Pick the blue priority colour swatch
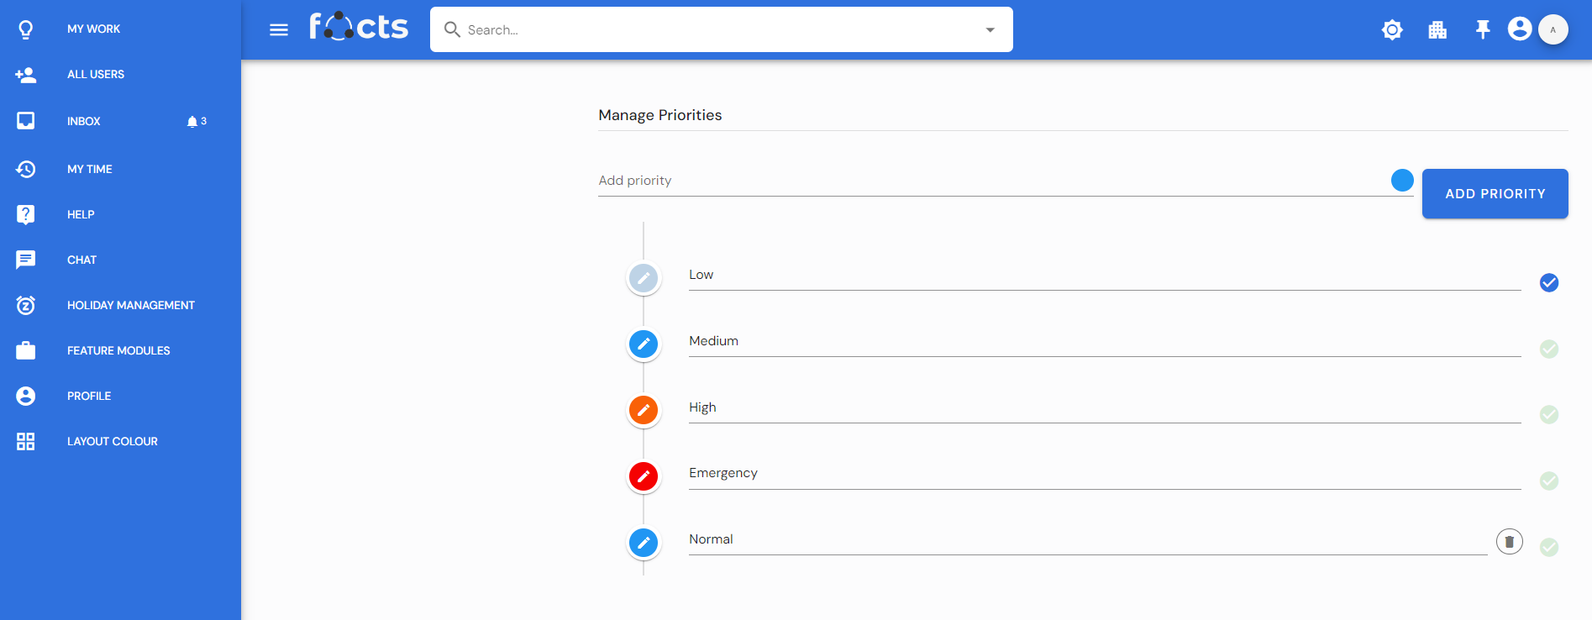This screenshot has height=620, width=1592. point(1402,181)
